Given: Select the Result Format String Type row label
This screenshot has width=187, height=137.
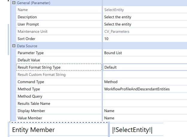Looking at the screenshot, I should [x=59, y=67].
